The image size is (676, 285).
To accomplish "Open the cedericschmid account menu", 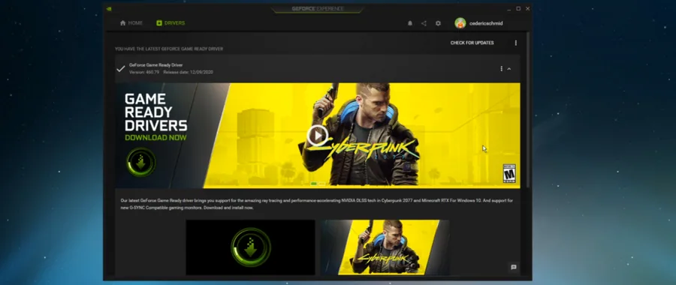I will coord(486,23).
